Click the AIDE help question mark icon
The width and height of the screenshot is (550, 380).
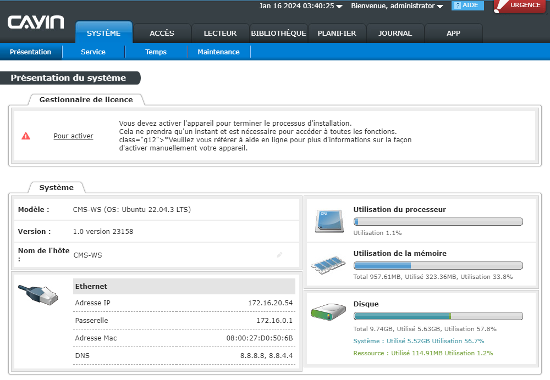(x=458, y=5)
